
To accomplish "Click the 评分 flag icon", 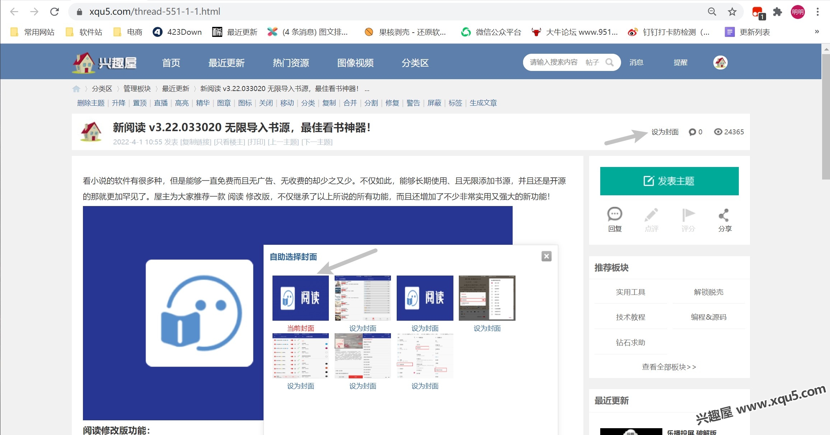I will 688,215.
